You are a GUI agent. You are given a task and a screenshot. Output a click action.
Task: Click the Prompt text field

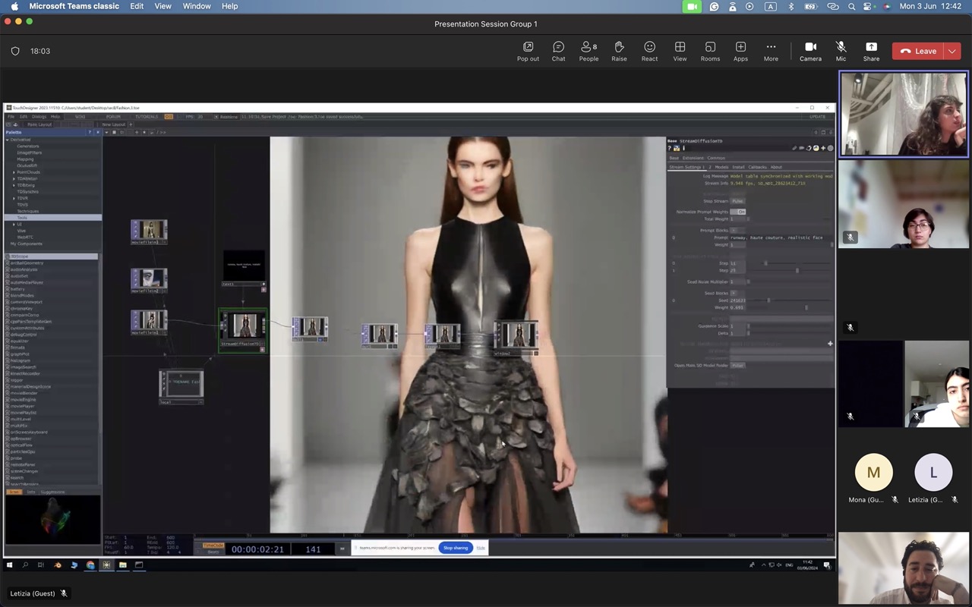(780, 237)
